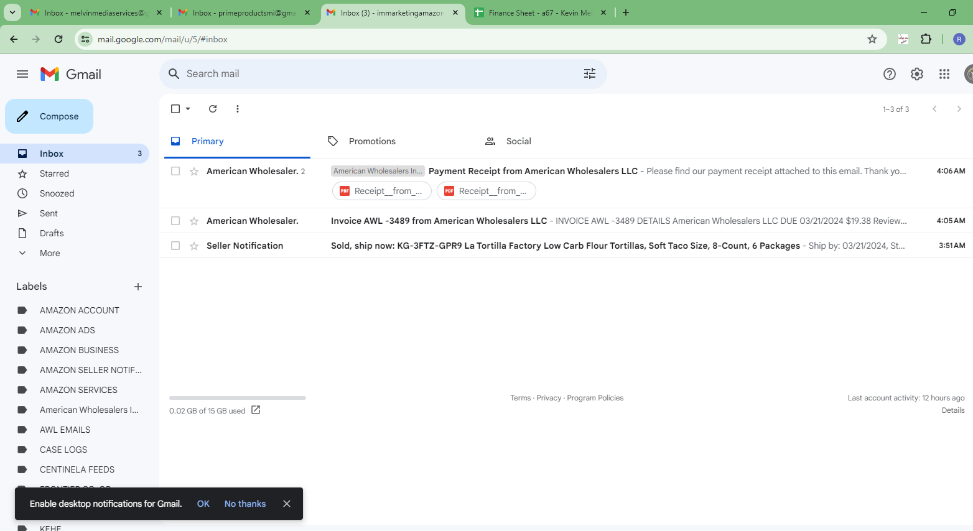
Task: Switch to the primeproductsmi Inbox browser tab
Action: point(244,12)
